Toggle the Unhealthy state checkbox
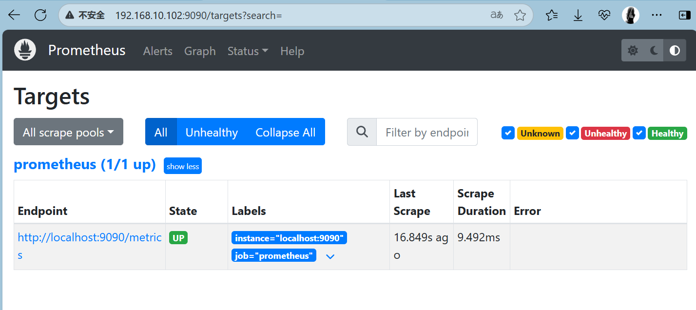This screenshot has width=696, height=310. 572,133
